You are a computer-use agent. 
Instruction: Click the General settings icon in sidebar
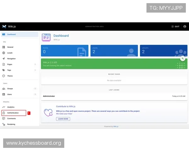tap(4, 47)
